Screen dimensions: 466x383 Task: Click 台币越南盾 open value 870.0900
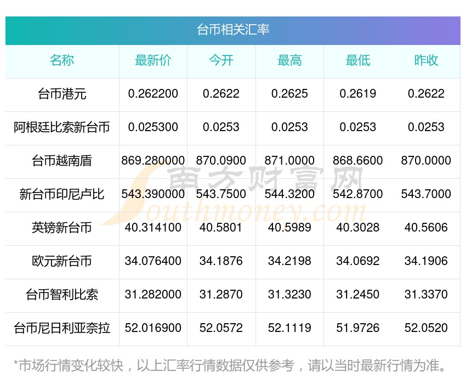[x=221, y=161]
